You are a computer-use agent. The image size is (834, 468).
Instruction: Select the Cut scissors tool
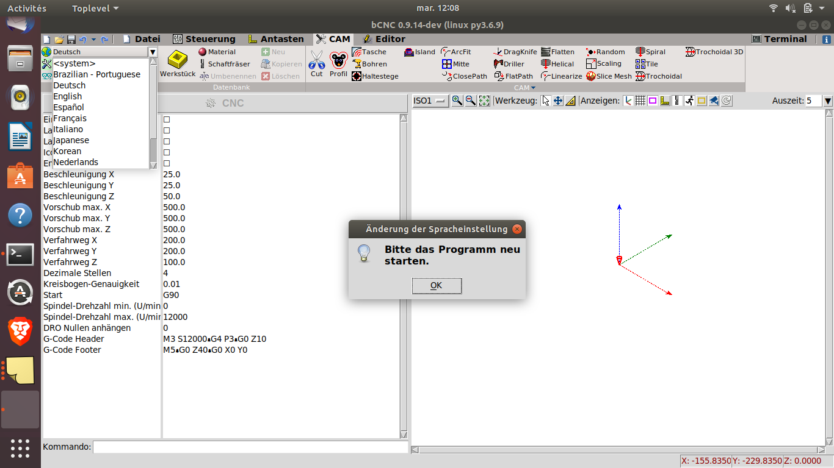point(316,63)
